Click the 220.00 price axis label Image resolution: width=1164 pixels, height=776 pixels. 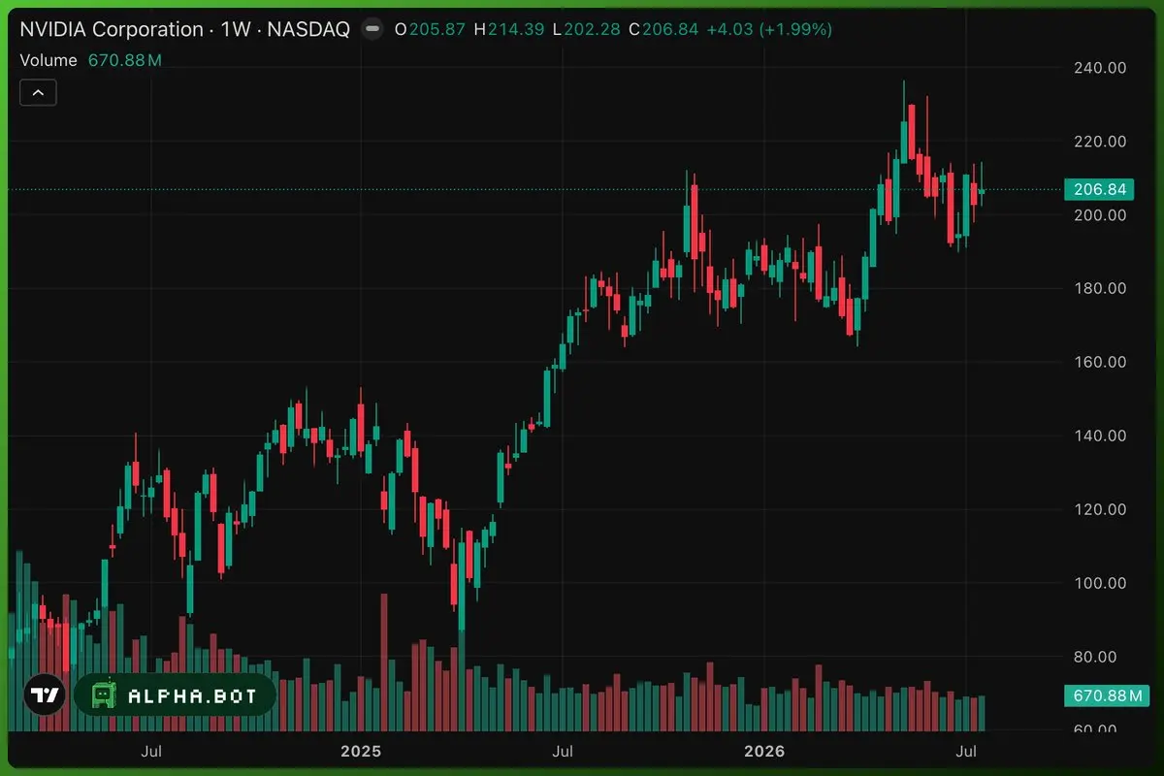point(1100,142)
